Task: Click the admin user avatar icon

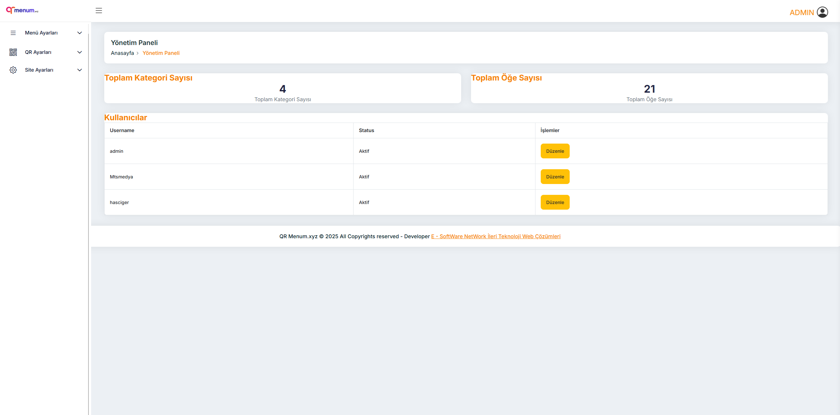Action: [822, 12]
